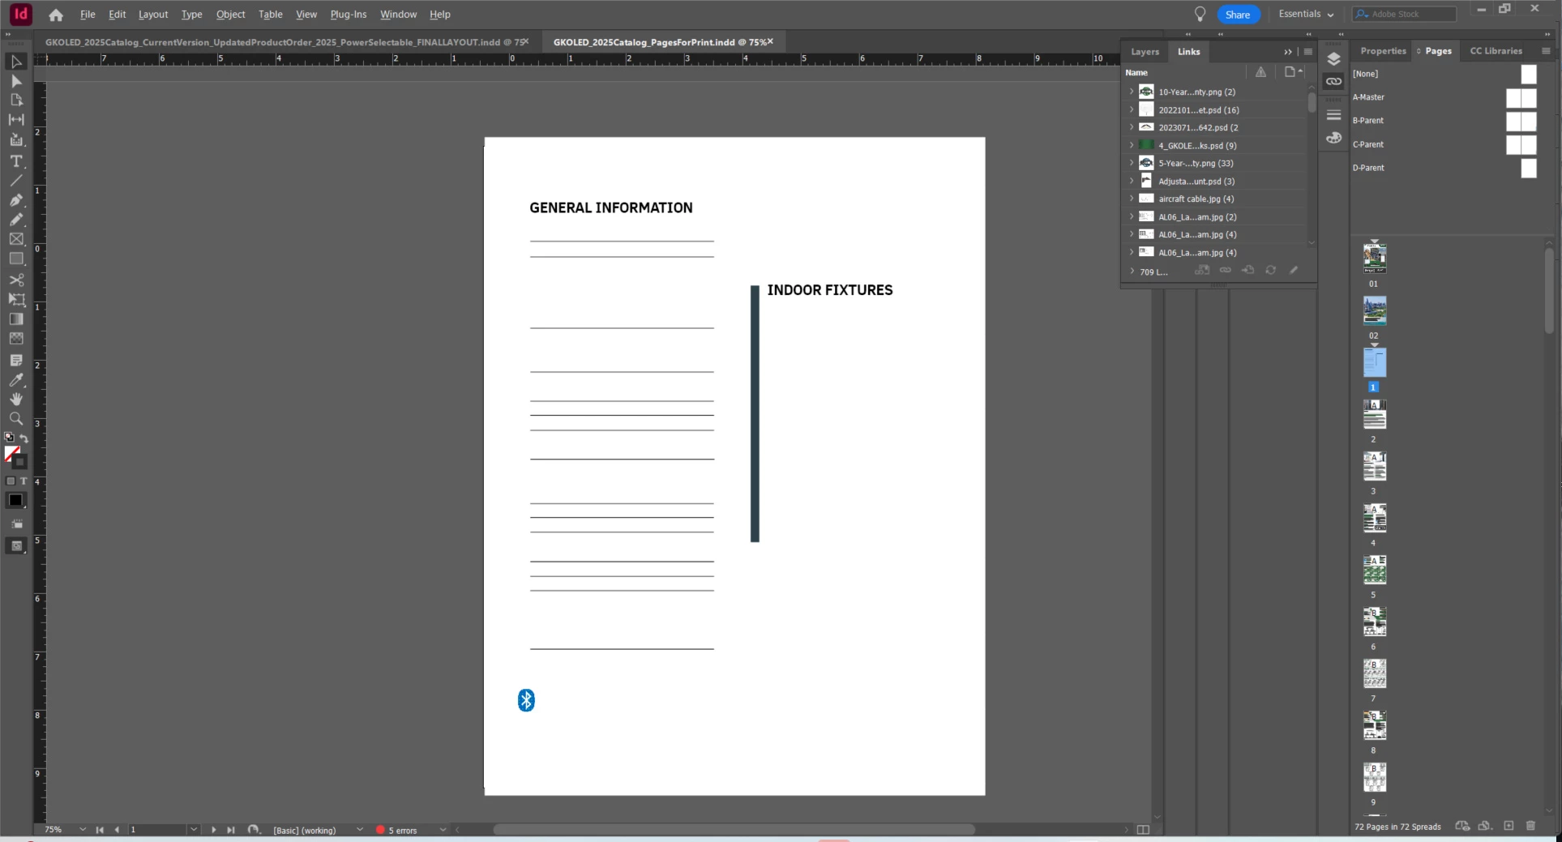
Task: Click Relink in Links panel footer
Action: 1225,270
